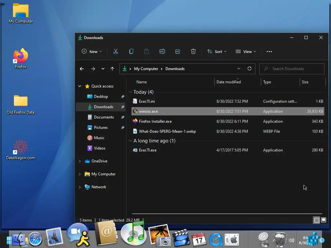Expand the Network tree node

[80, 187]
